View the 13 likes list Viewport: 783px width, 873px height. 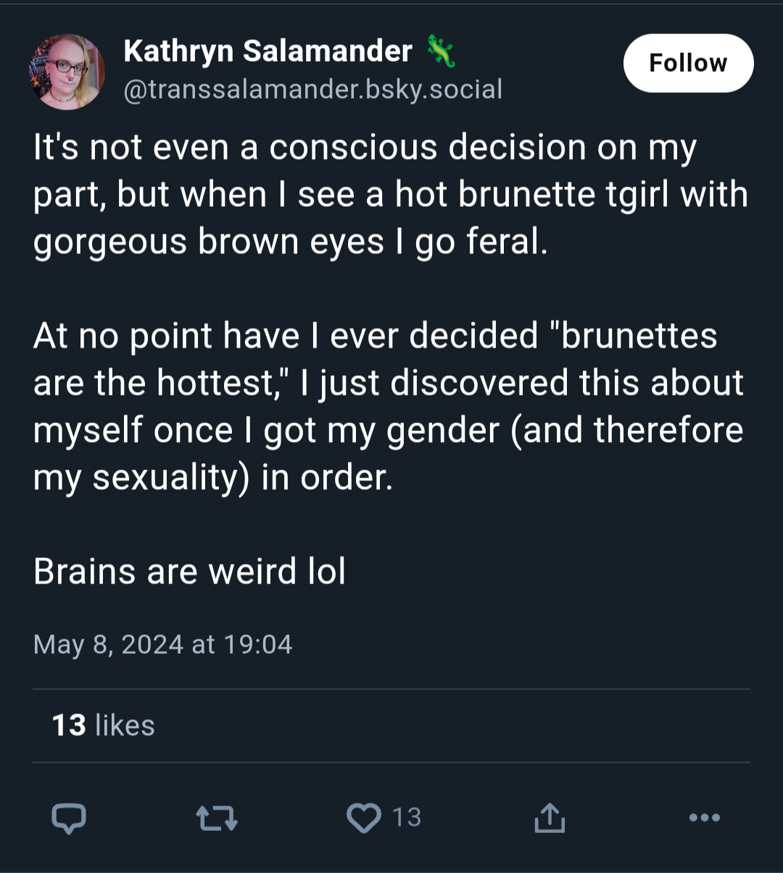[104, 725]
